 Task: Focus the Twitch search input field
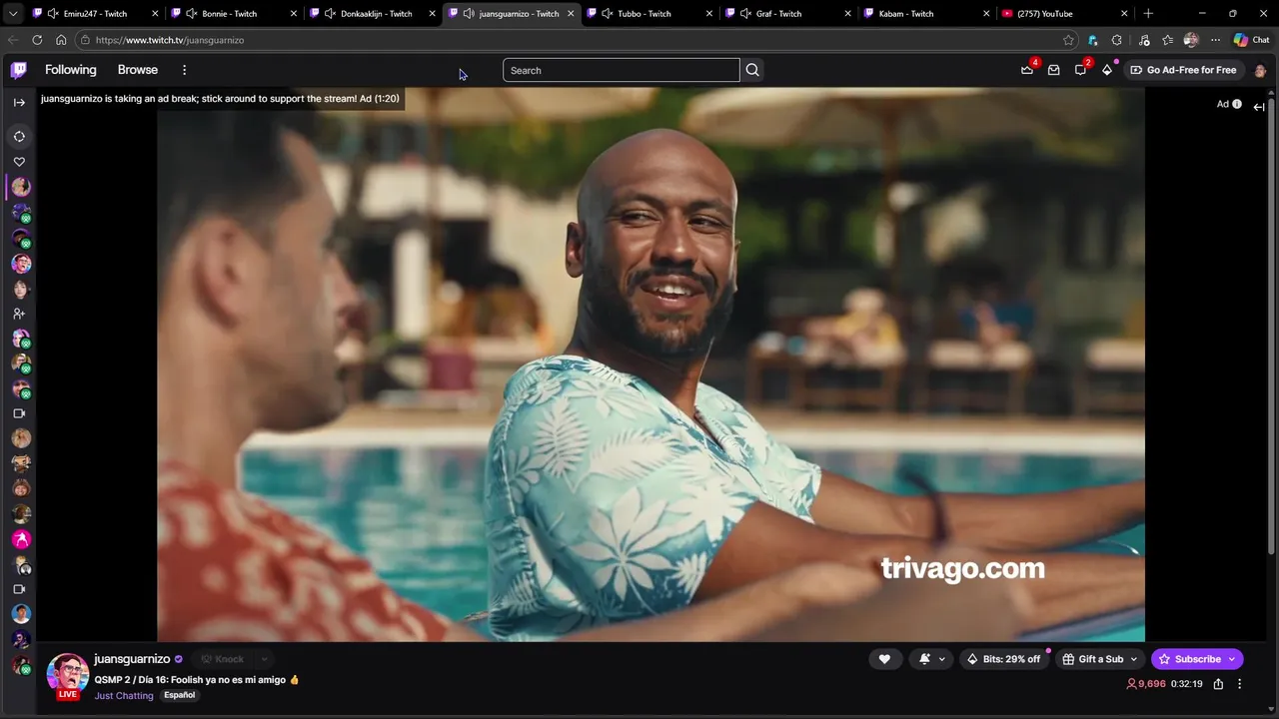point(621,70)
